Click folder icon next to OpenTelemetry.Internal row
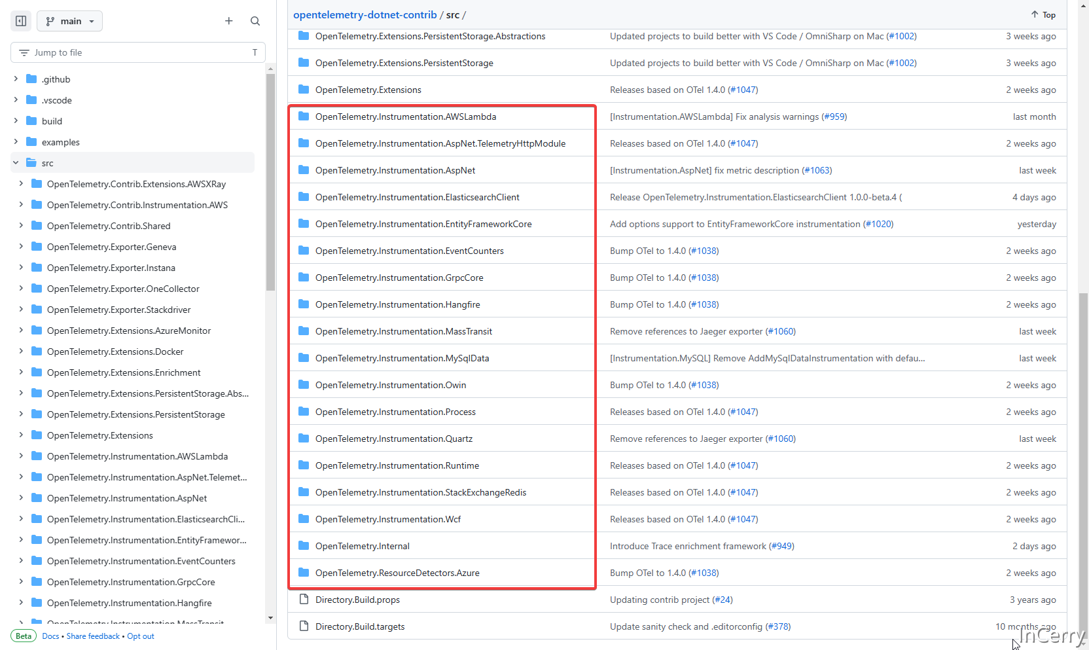The width and height of the screenshot is (1089, 650). coord(304,546)
